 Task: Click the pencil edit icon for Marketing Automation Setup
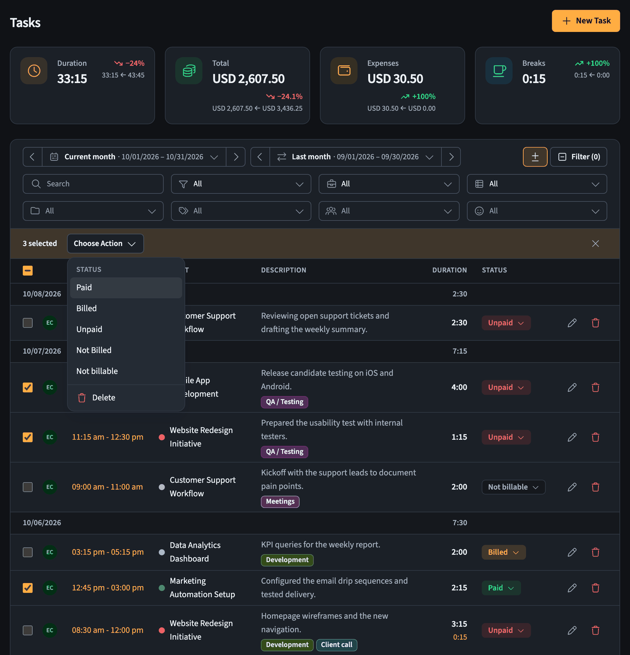[572, 588]
